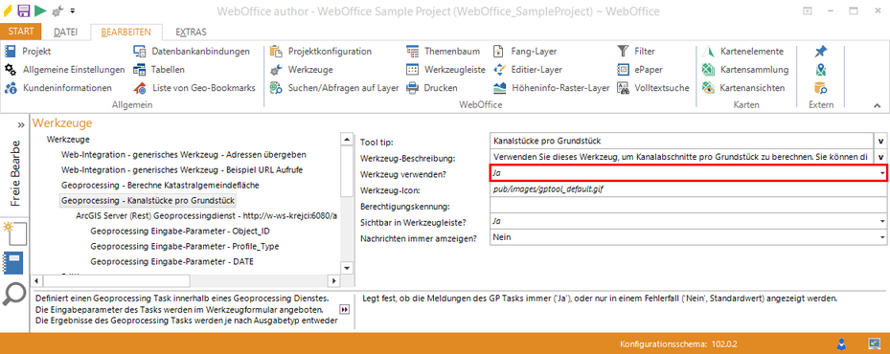This screenshot has height=354, width=890.
Task: Click the gear-wrench tools icon in title bar
Action: [57, 11]
